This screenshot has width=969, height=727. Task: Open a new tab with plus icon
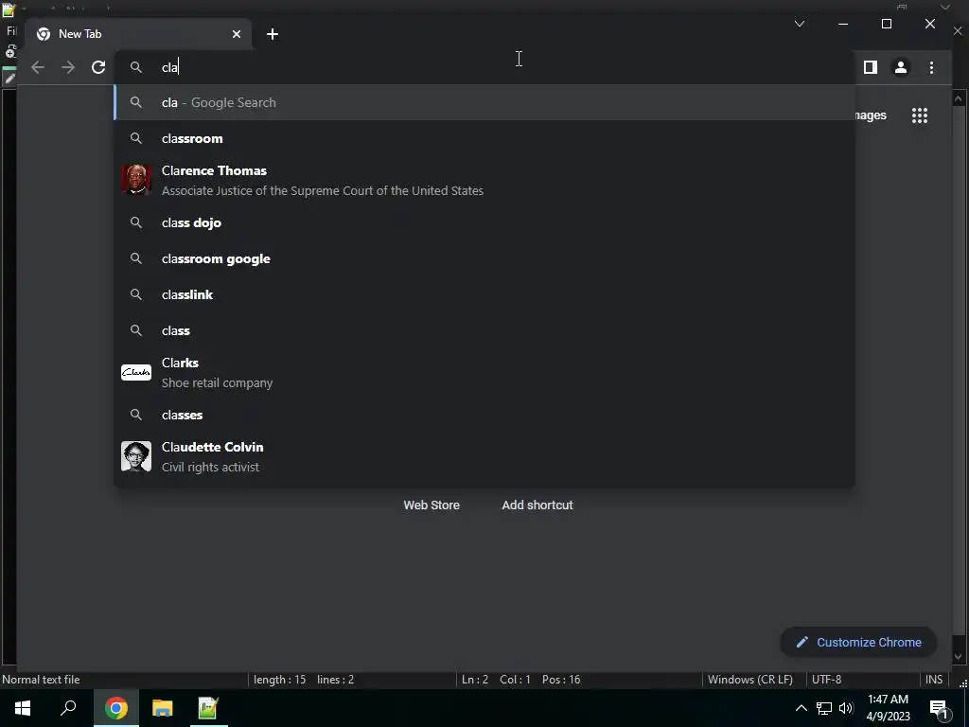click(x=273, y=34)
